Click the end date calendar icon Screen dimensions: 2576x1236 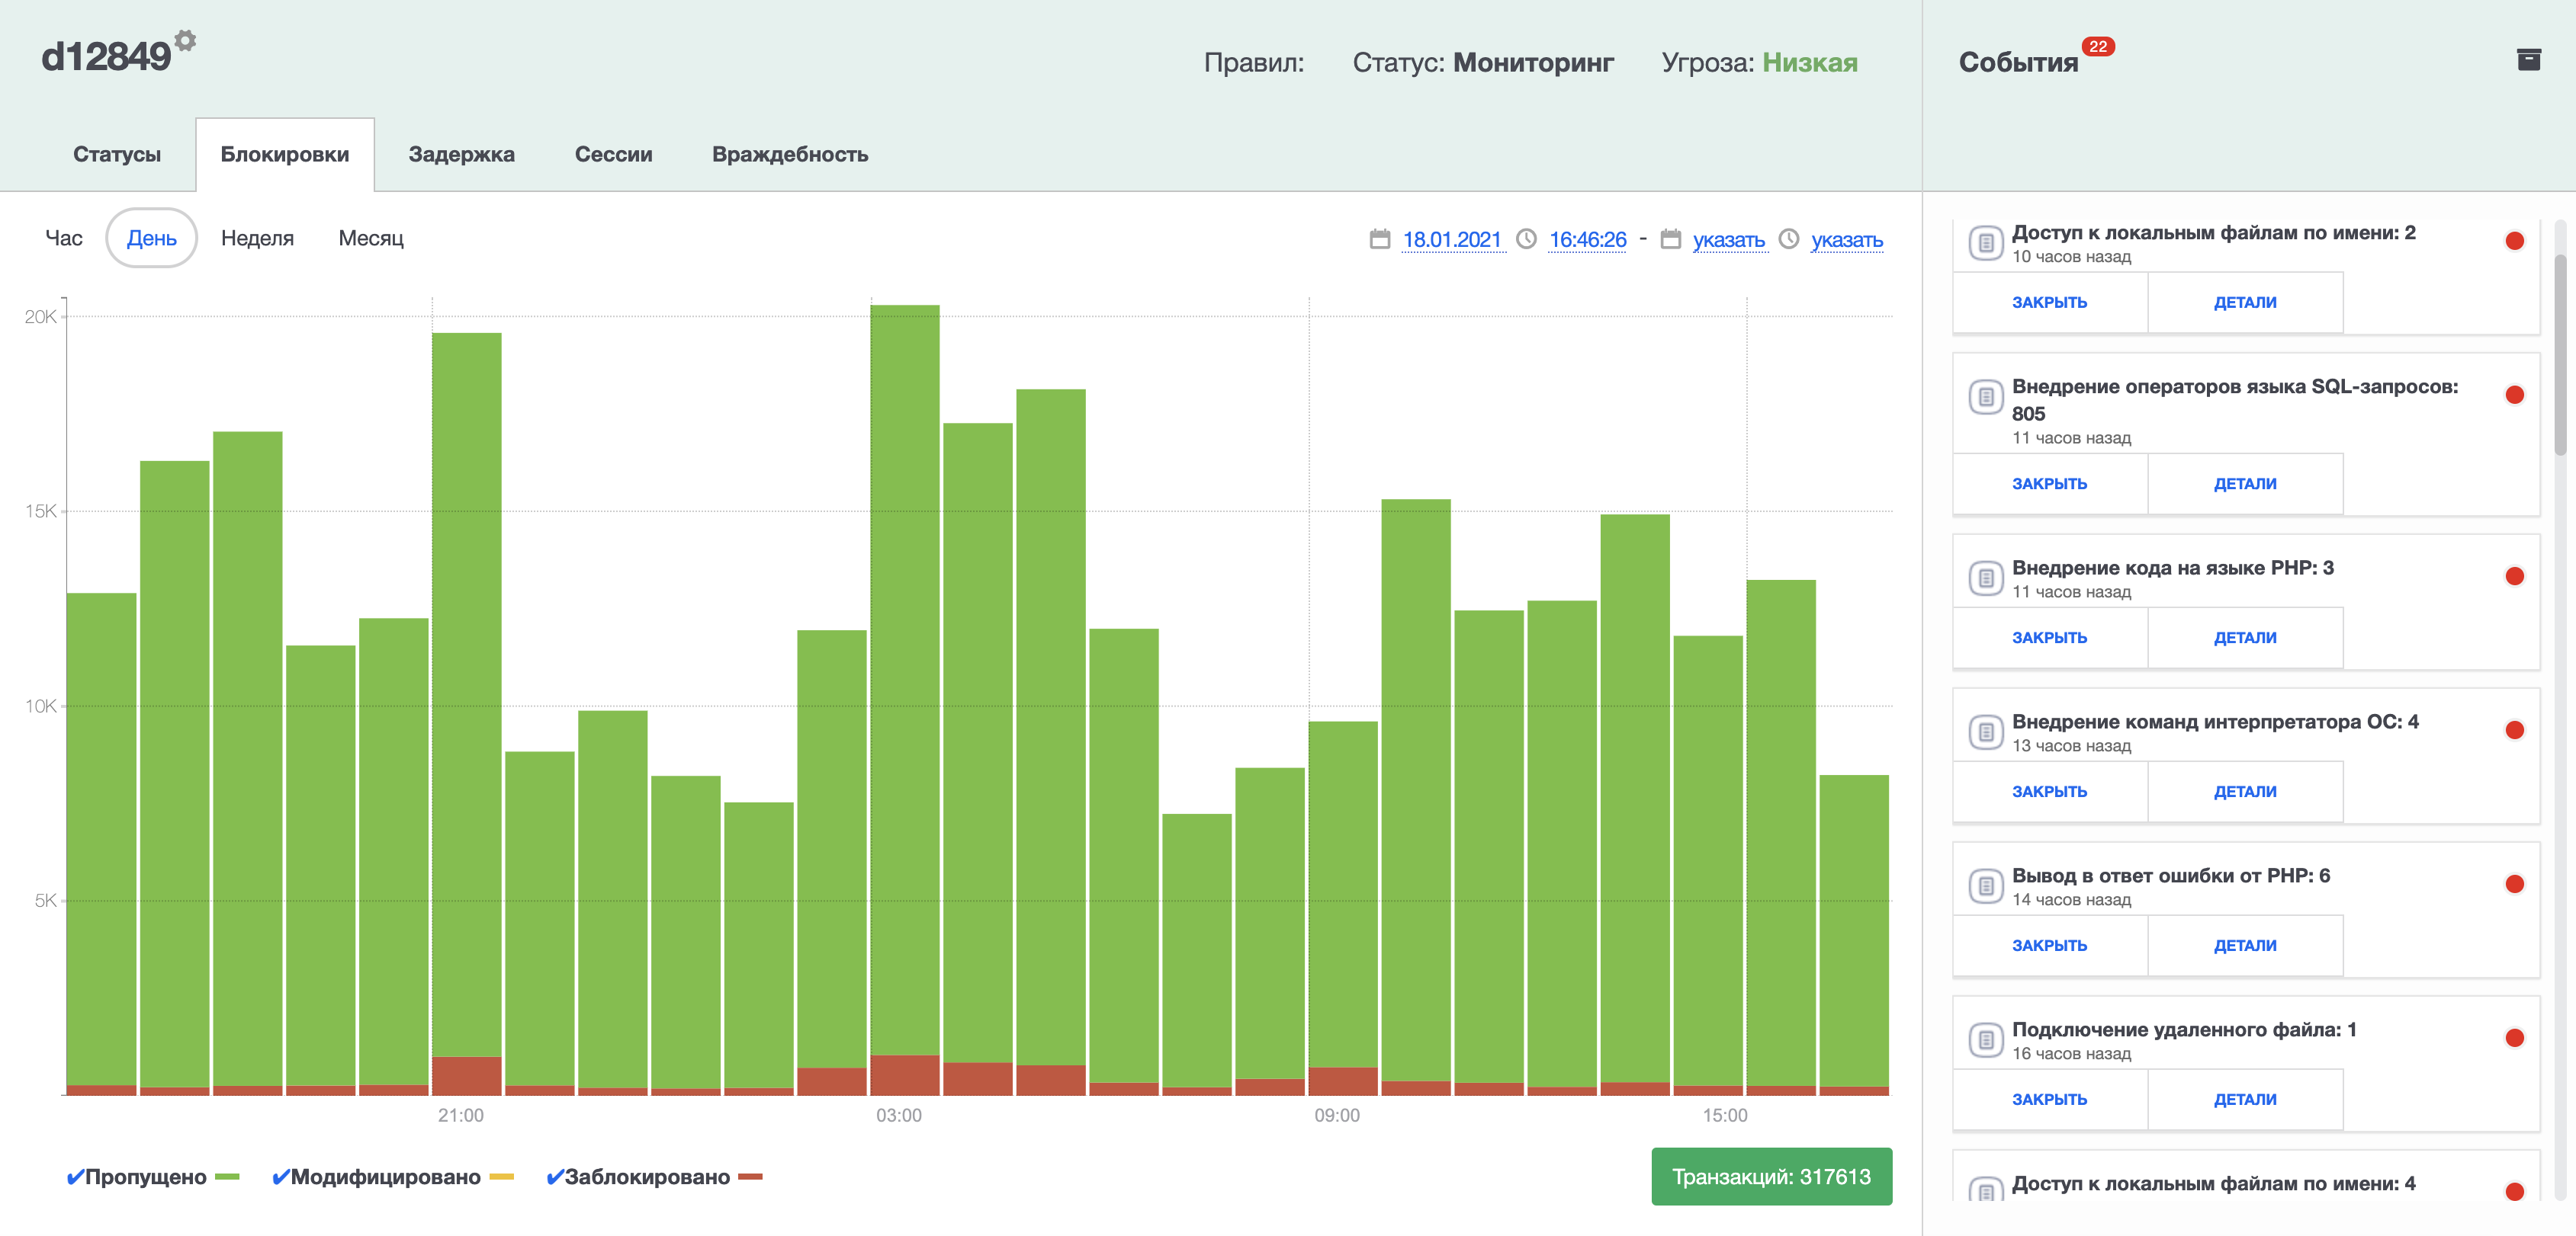point(1670,239)
